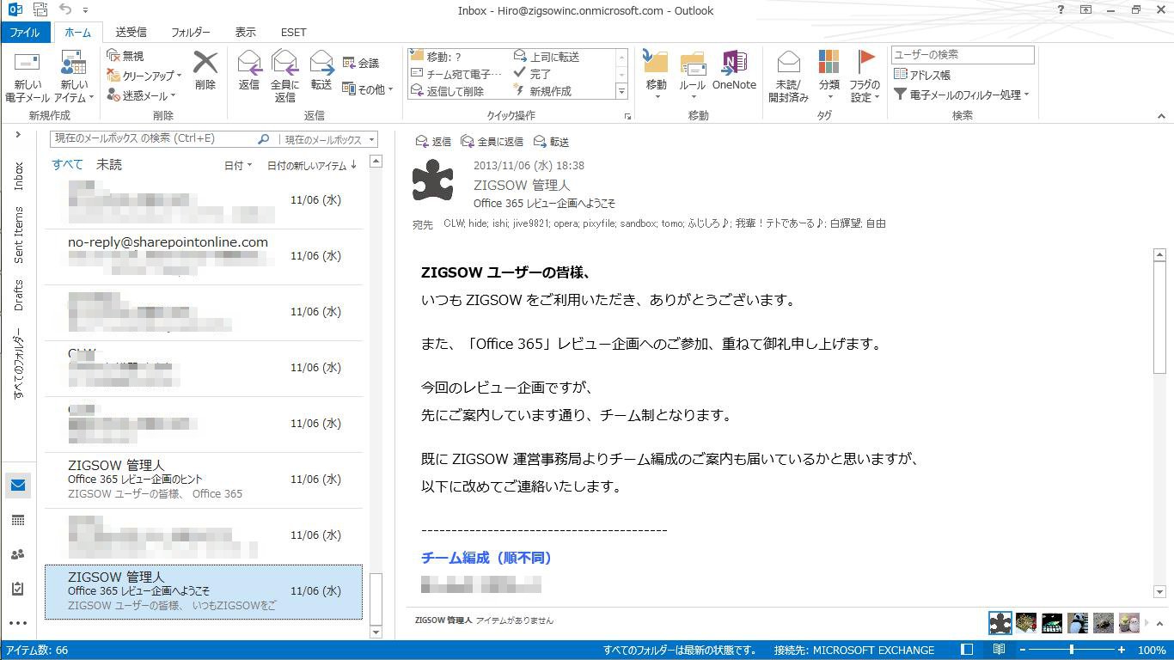1174x660 pixels.
Task: Open the 新しいアイテム menu
Action: [x=74, y=77]
